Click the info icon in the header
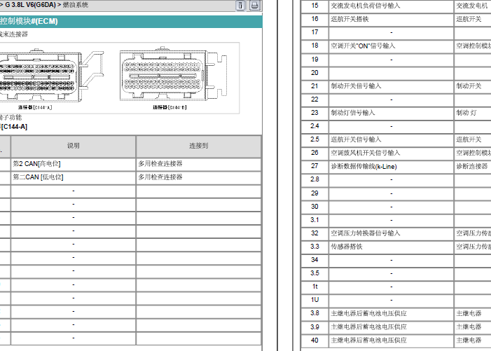Screen dimensions: 491x351 tap(240, 6)
